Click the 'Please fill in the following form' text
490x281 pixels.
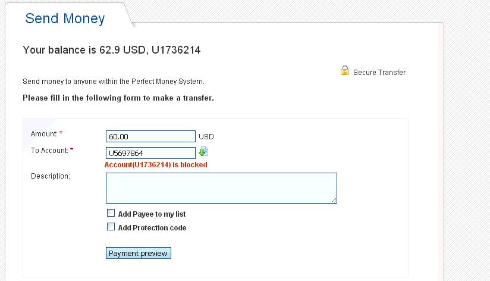pos(118,98)
